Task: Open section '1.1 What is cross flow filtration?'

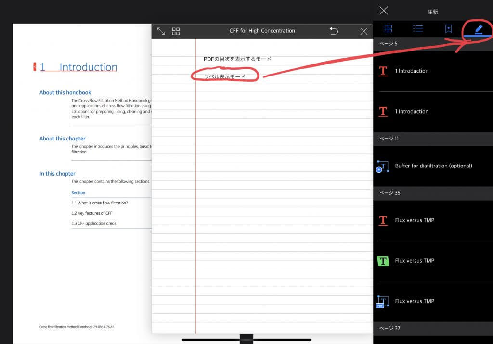Action: pos(100,203)
